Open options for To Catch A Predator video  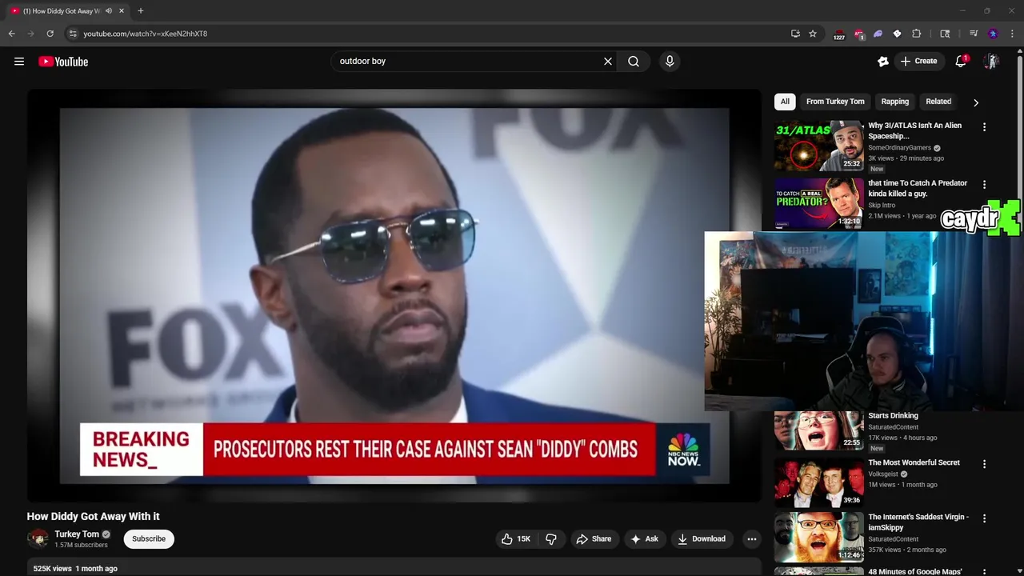point(984,185)
